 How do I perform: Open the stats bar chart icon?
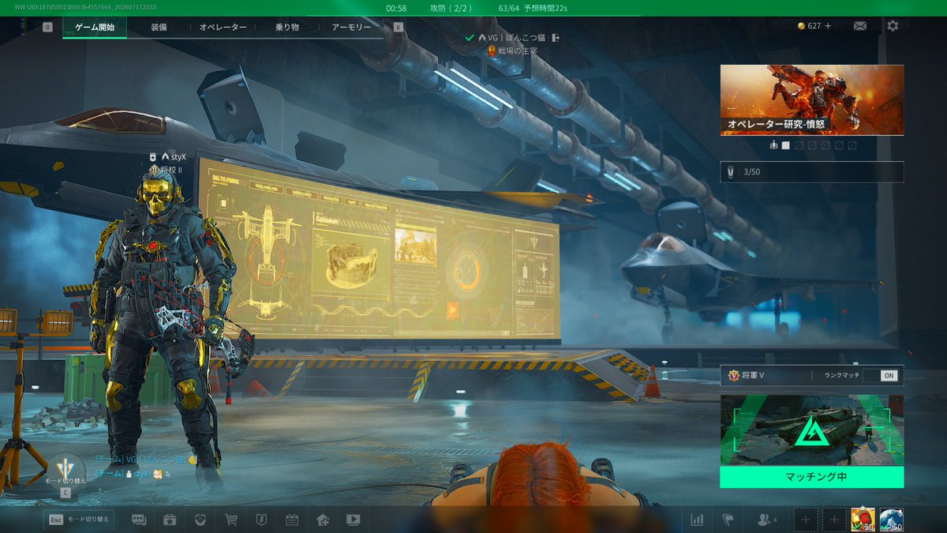point(697,520)
